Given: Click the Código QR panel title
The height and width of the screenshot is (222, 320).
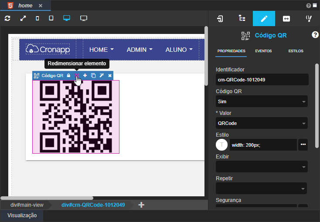Looking at the screenshot, I should 271,35.
